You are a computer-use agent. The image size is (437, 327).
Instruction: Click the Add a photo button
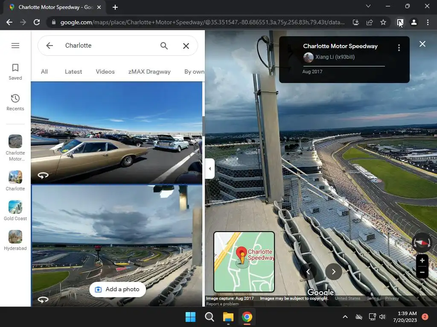point(118,290)
